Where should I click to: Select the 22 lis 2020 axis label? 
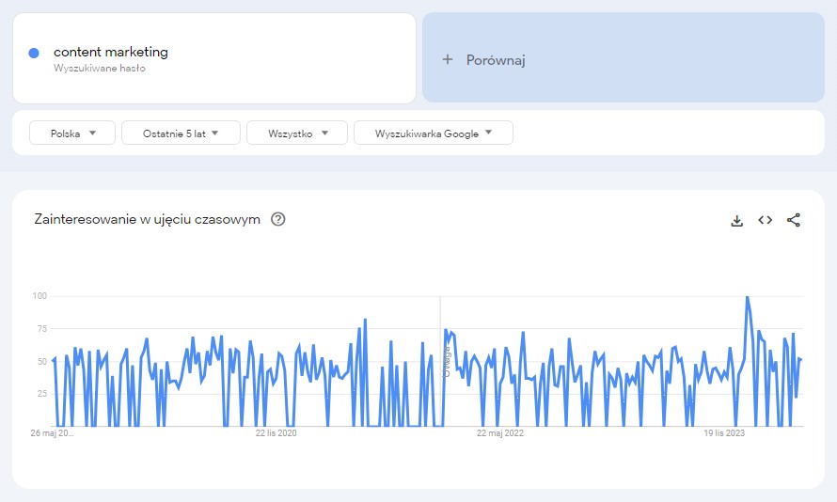point(276,433)
